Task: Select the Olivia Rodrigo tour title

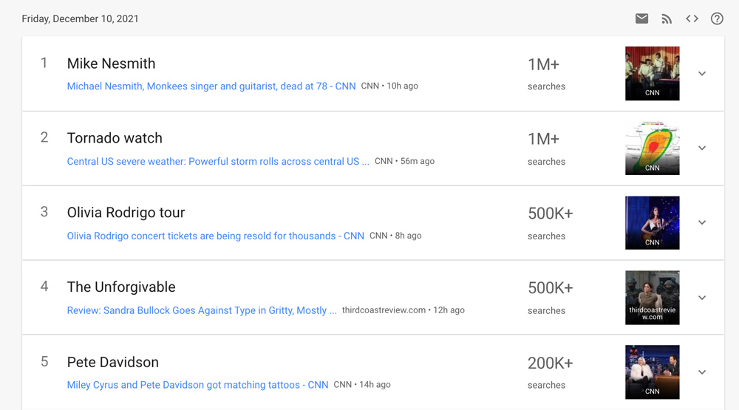Action: click(x=126, y=213)
